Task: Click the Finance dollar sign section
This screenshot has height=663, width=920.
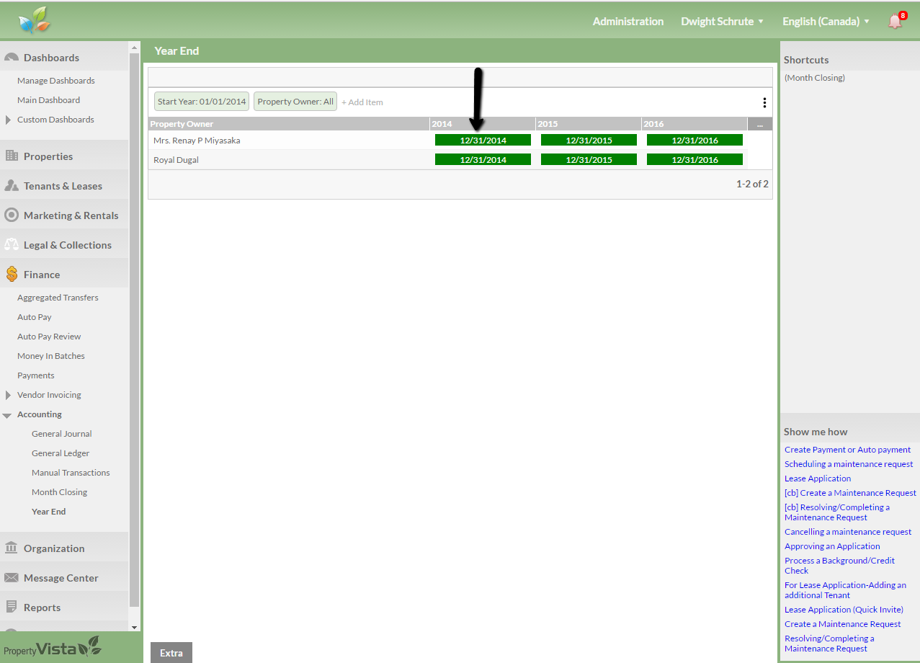Action: tap(12, 275)
